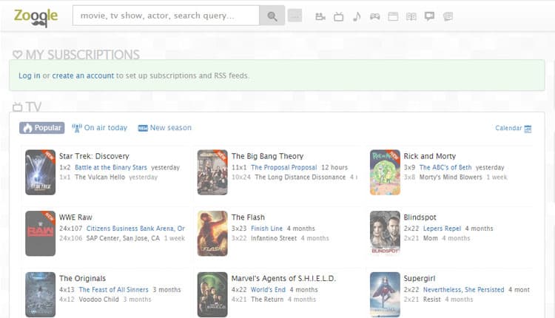Viewport: 555px width, 318px height.
Task: Click the magnifier search button
Action: point(272,16)
